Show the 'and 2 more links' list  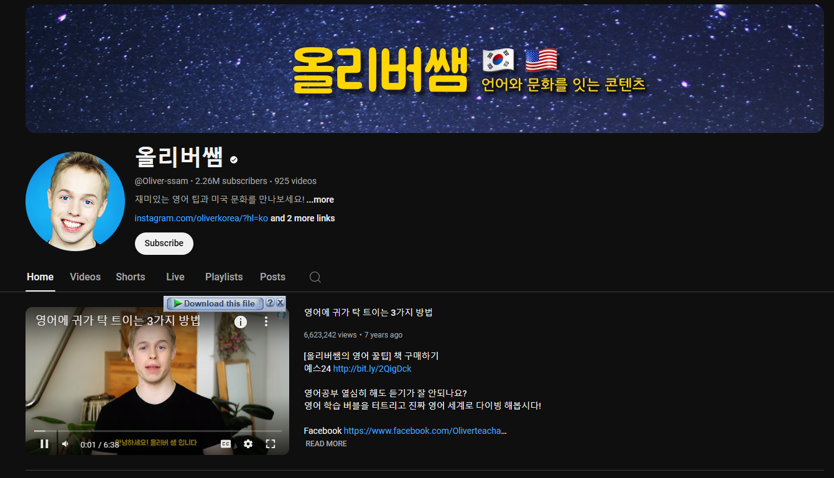coord(303,218)
